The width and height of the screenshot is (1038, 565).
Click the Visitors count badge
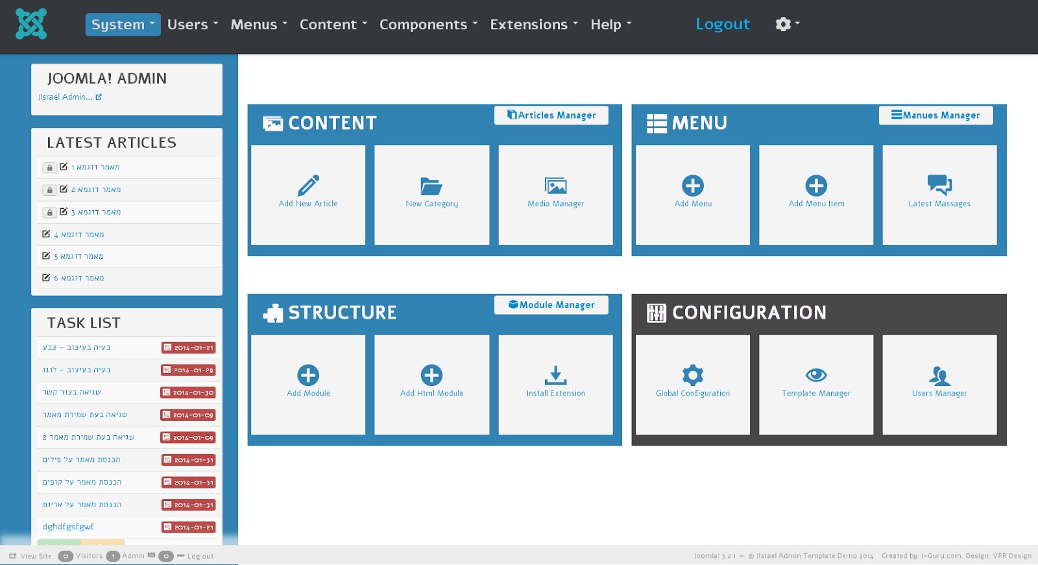pyautogui.click(x=66, y=556)
